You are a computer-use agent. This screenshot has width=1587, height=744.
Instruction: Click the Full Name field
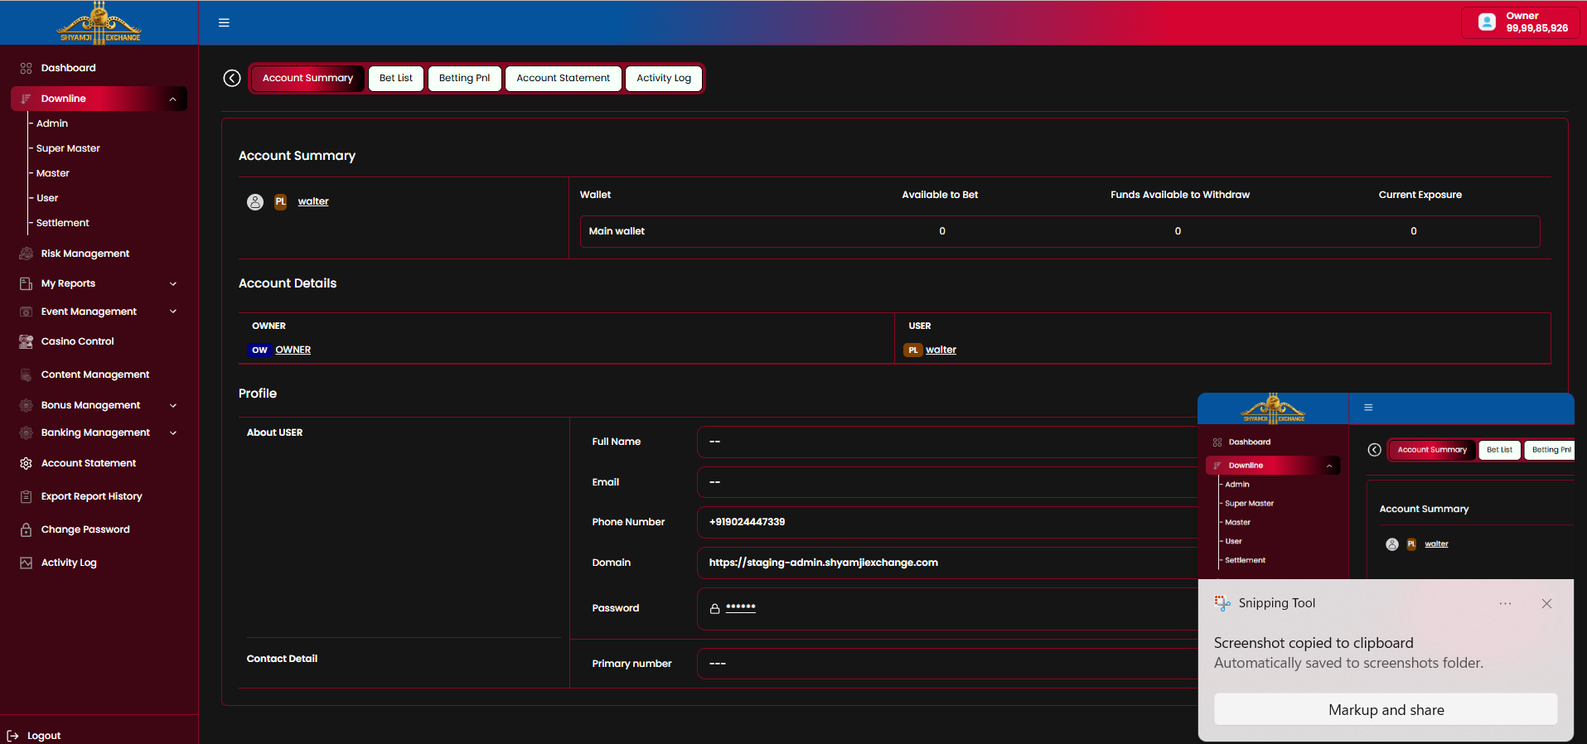[x=947, y=442]
